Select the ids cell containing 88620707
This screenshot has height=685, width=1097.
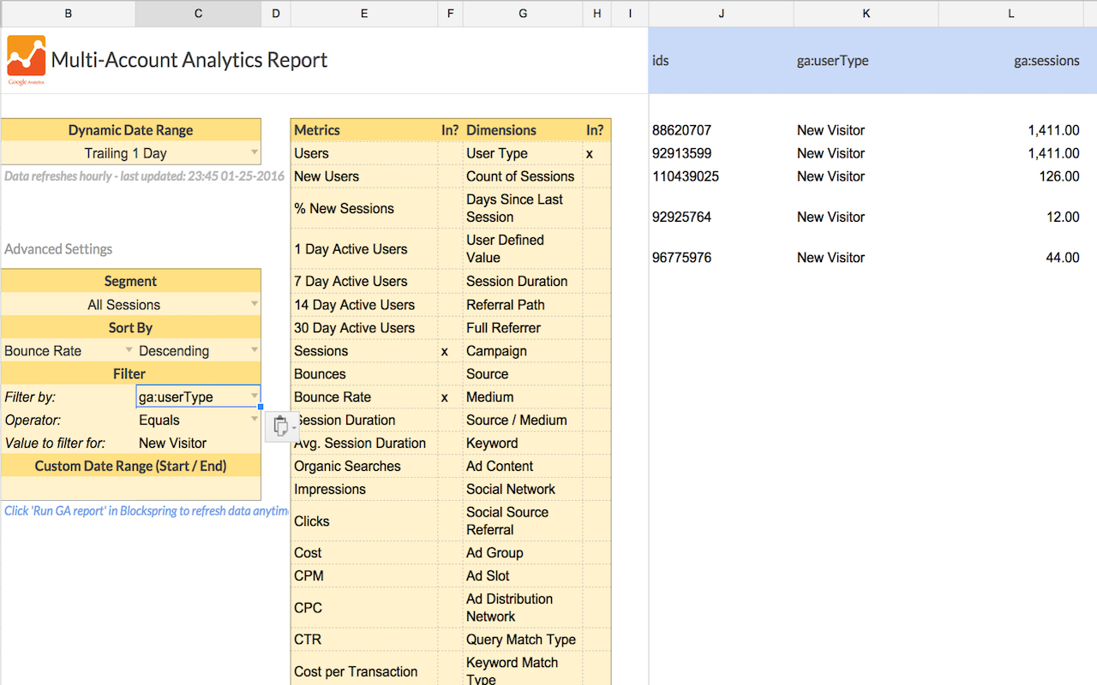683,130
